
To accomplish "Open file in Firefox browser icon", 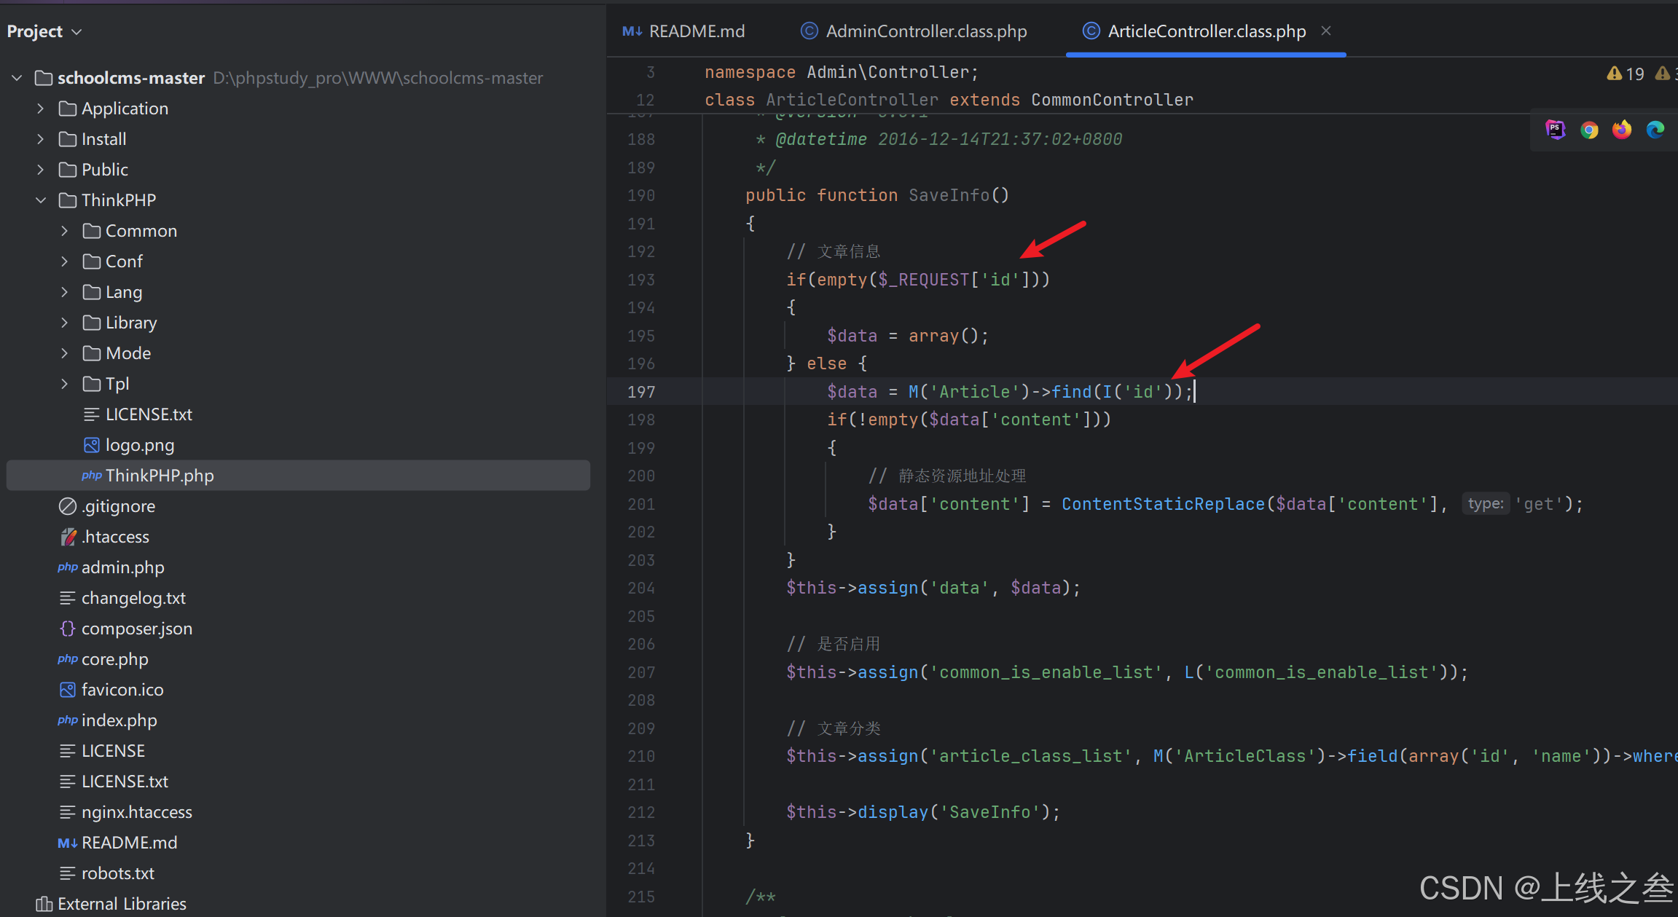I will [x=1622, y=130].
